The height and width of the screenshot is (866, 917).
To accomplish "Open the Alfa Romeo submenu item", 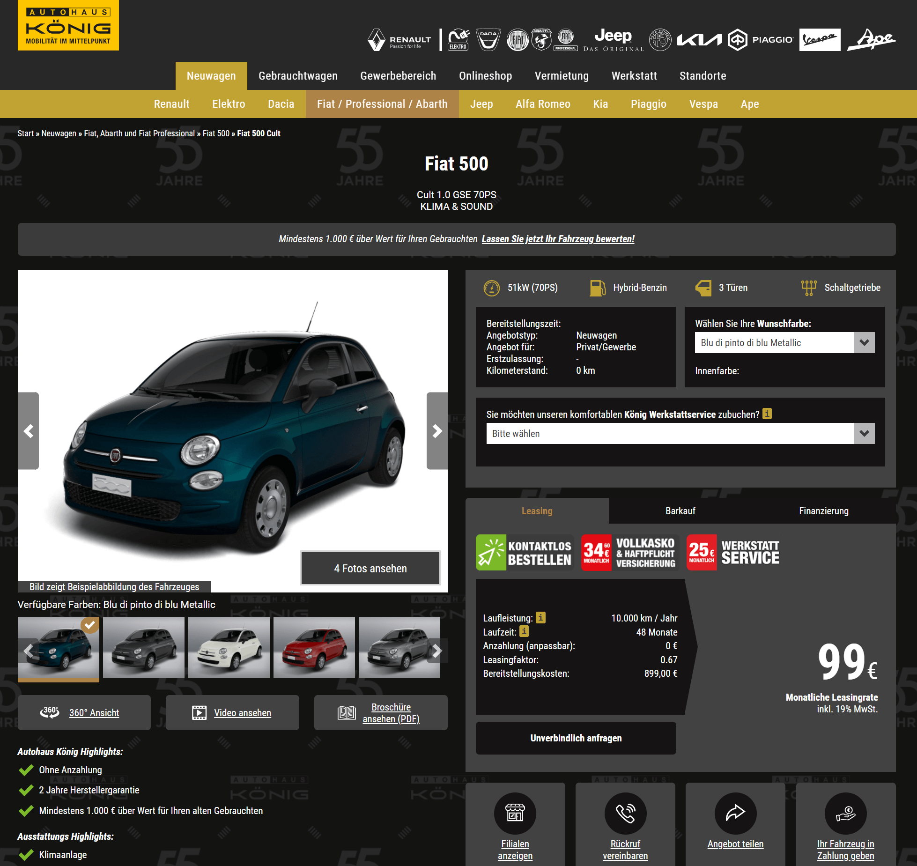I will pos(543,104).
